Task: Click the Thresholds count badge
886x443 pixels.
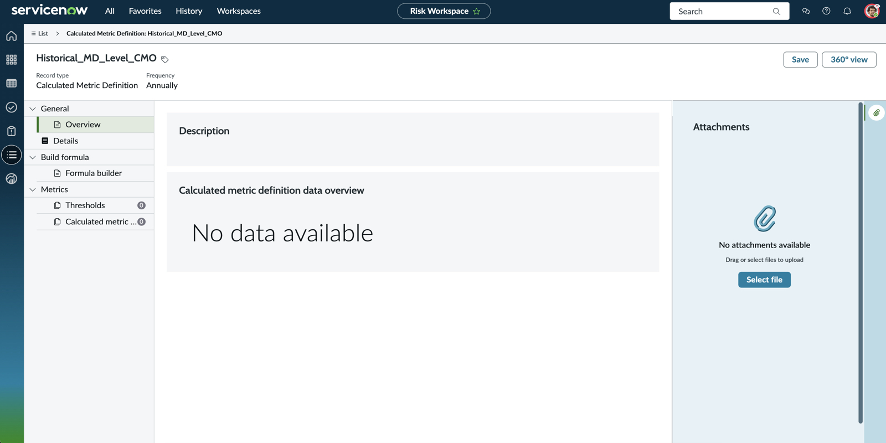Action: [141, 205]
